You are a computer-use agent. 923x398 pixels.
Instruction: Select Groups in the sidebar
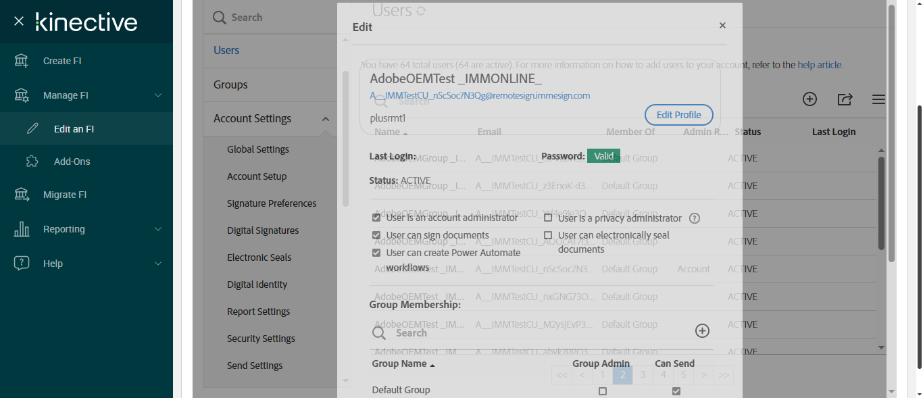coord(230,84)
